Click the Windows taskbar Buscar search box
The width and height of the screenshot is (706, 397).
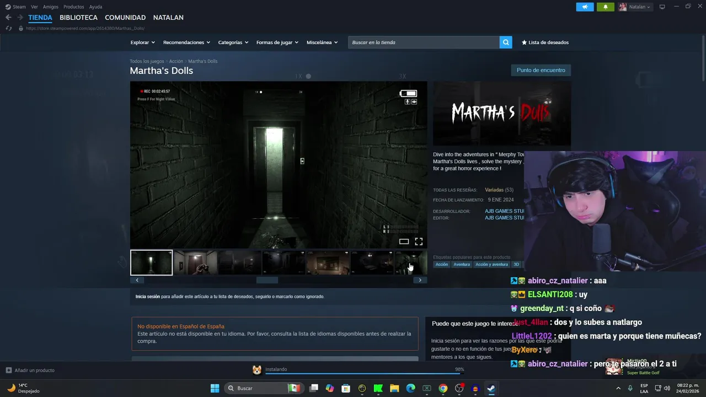pyautogui.click(x=264, y=388)
